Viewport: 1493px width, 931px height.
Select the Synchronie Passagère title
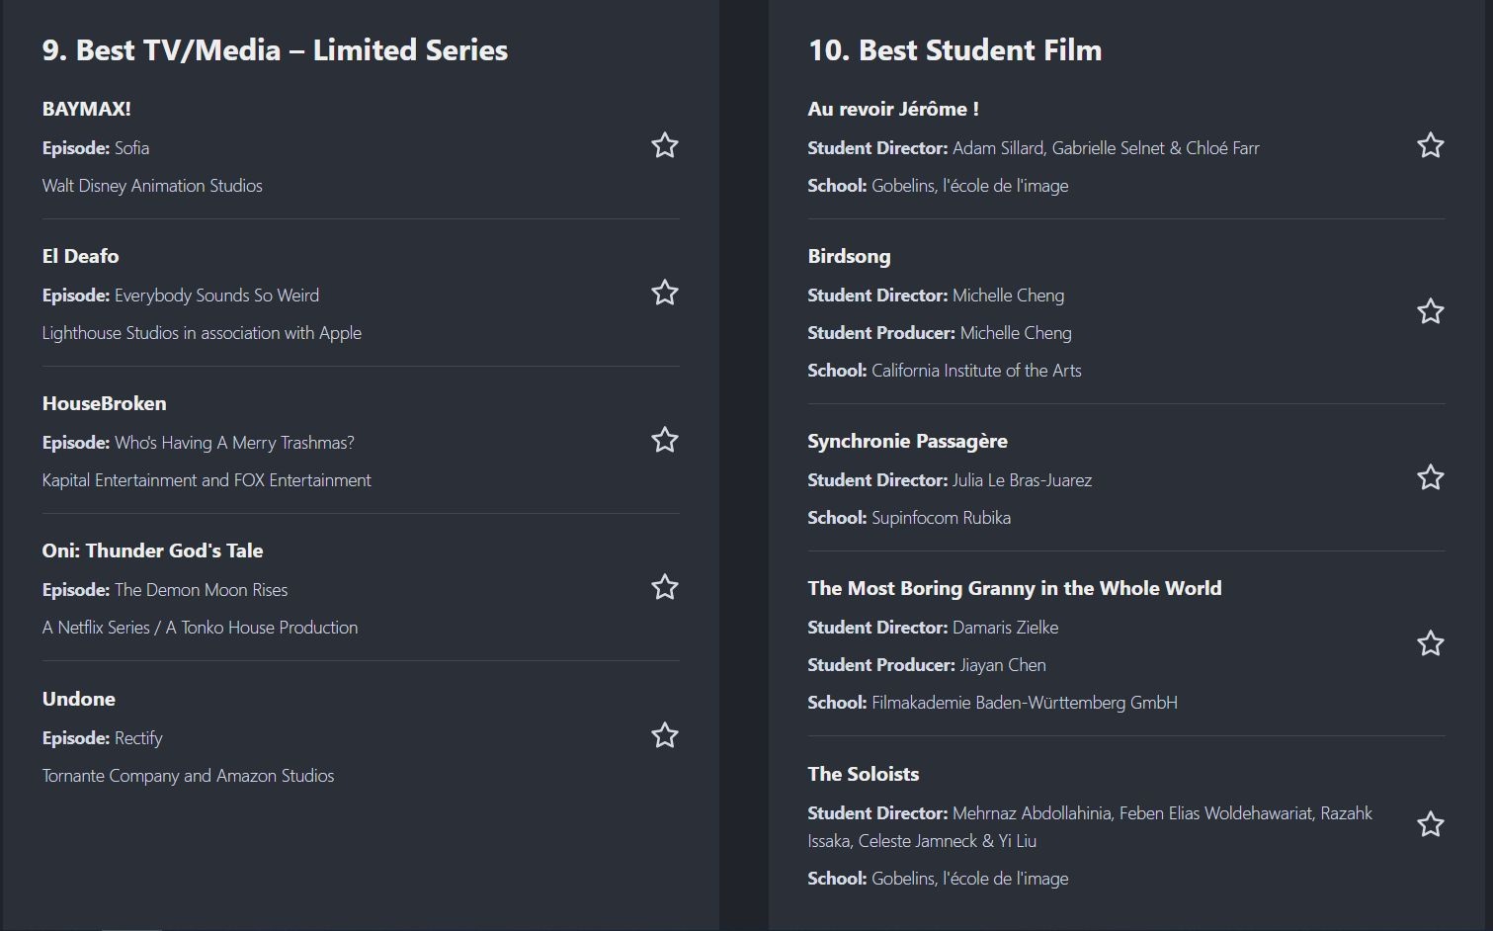[907, 441]
